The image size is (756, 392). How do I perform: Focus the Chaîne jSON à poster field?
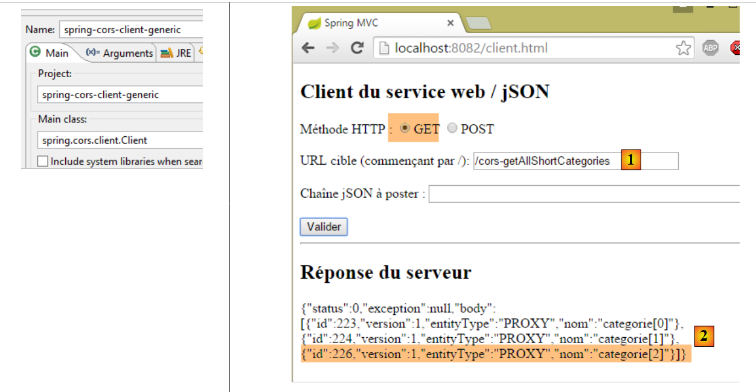pos(583,194)
